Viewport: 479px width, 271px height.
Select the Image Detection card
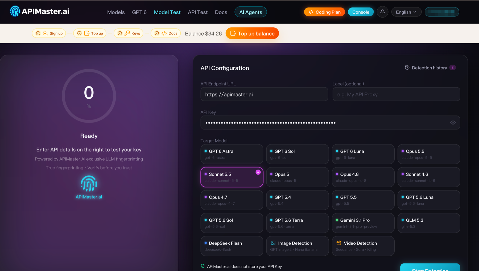coord(298,246)
